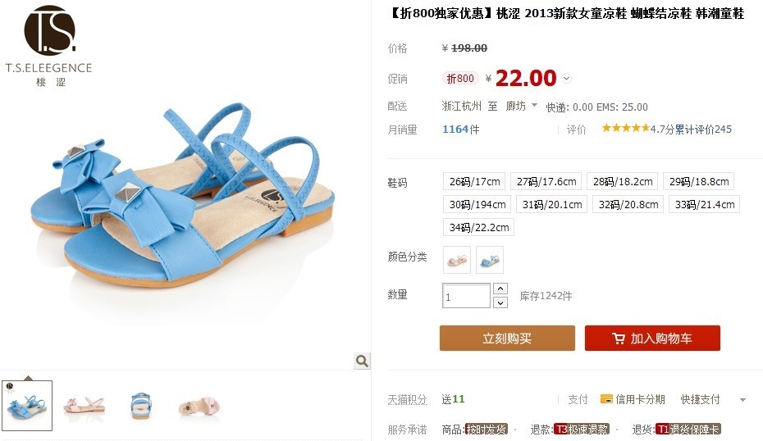Image resolution: width=763 pixels, height=441 pixels.
Task: Expand the promotion price dropdown arrow
Action: click(x=566, y=78)
